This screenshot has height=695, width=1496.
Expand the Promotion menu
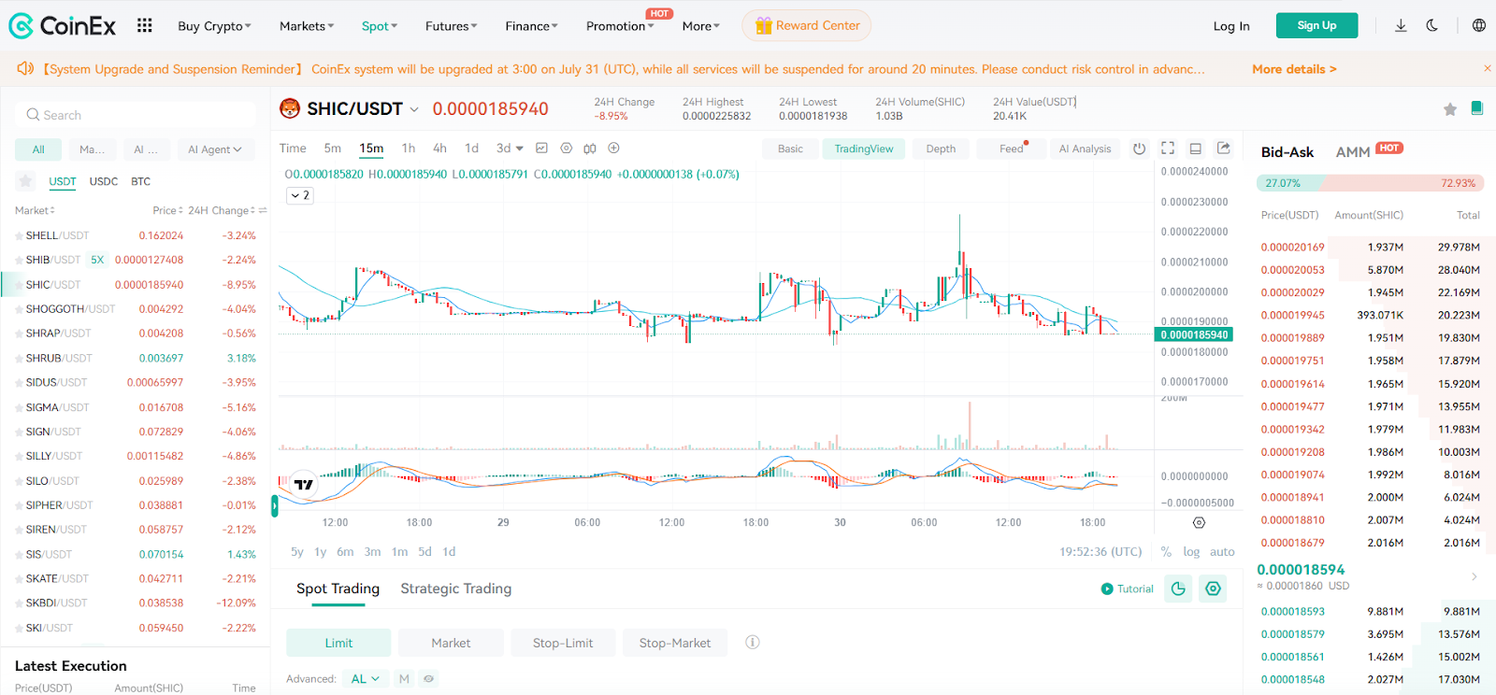coord(620,26)
